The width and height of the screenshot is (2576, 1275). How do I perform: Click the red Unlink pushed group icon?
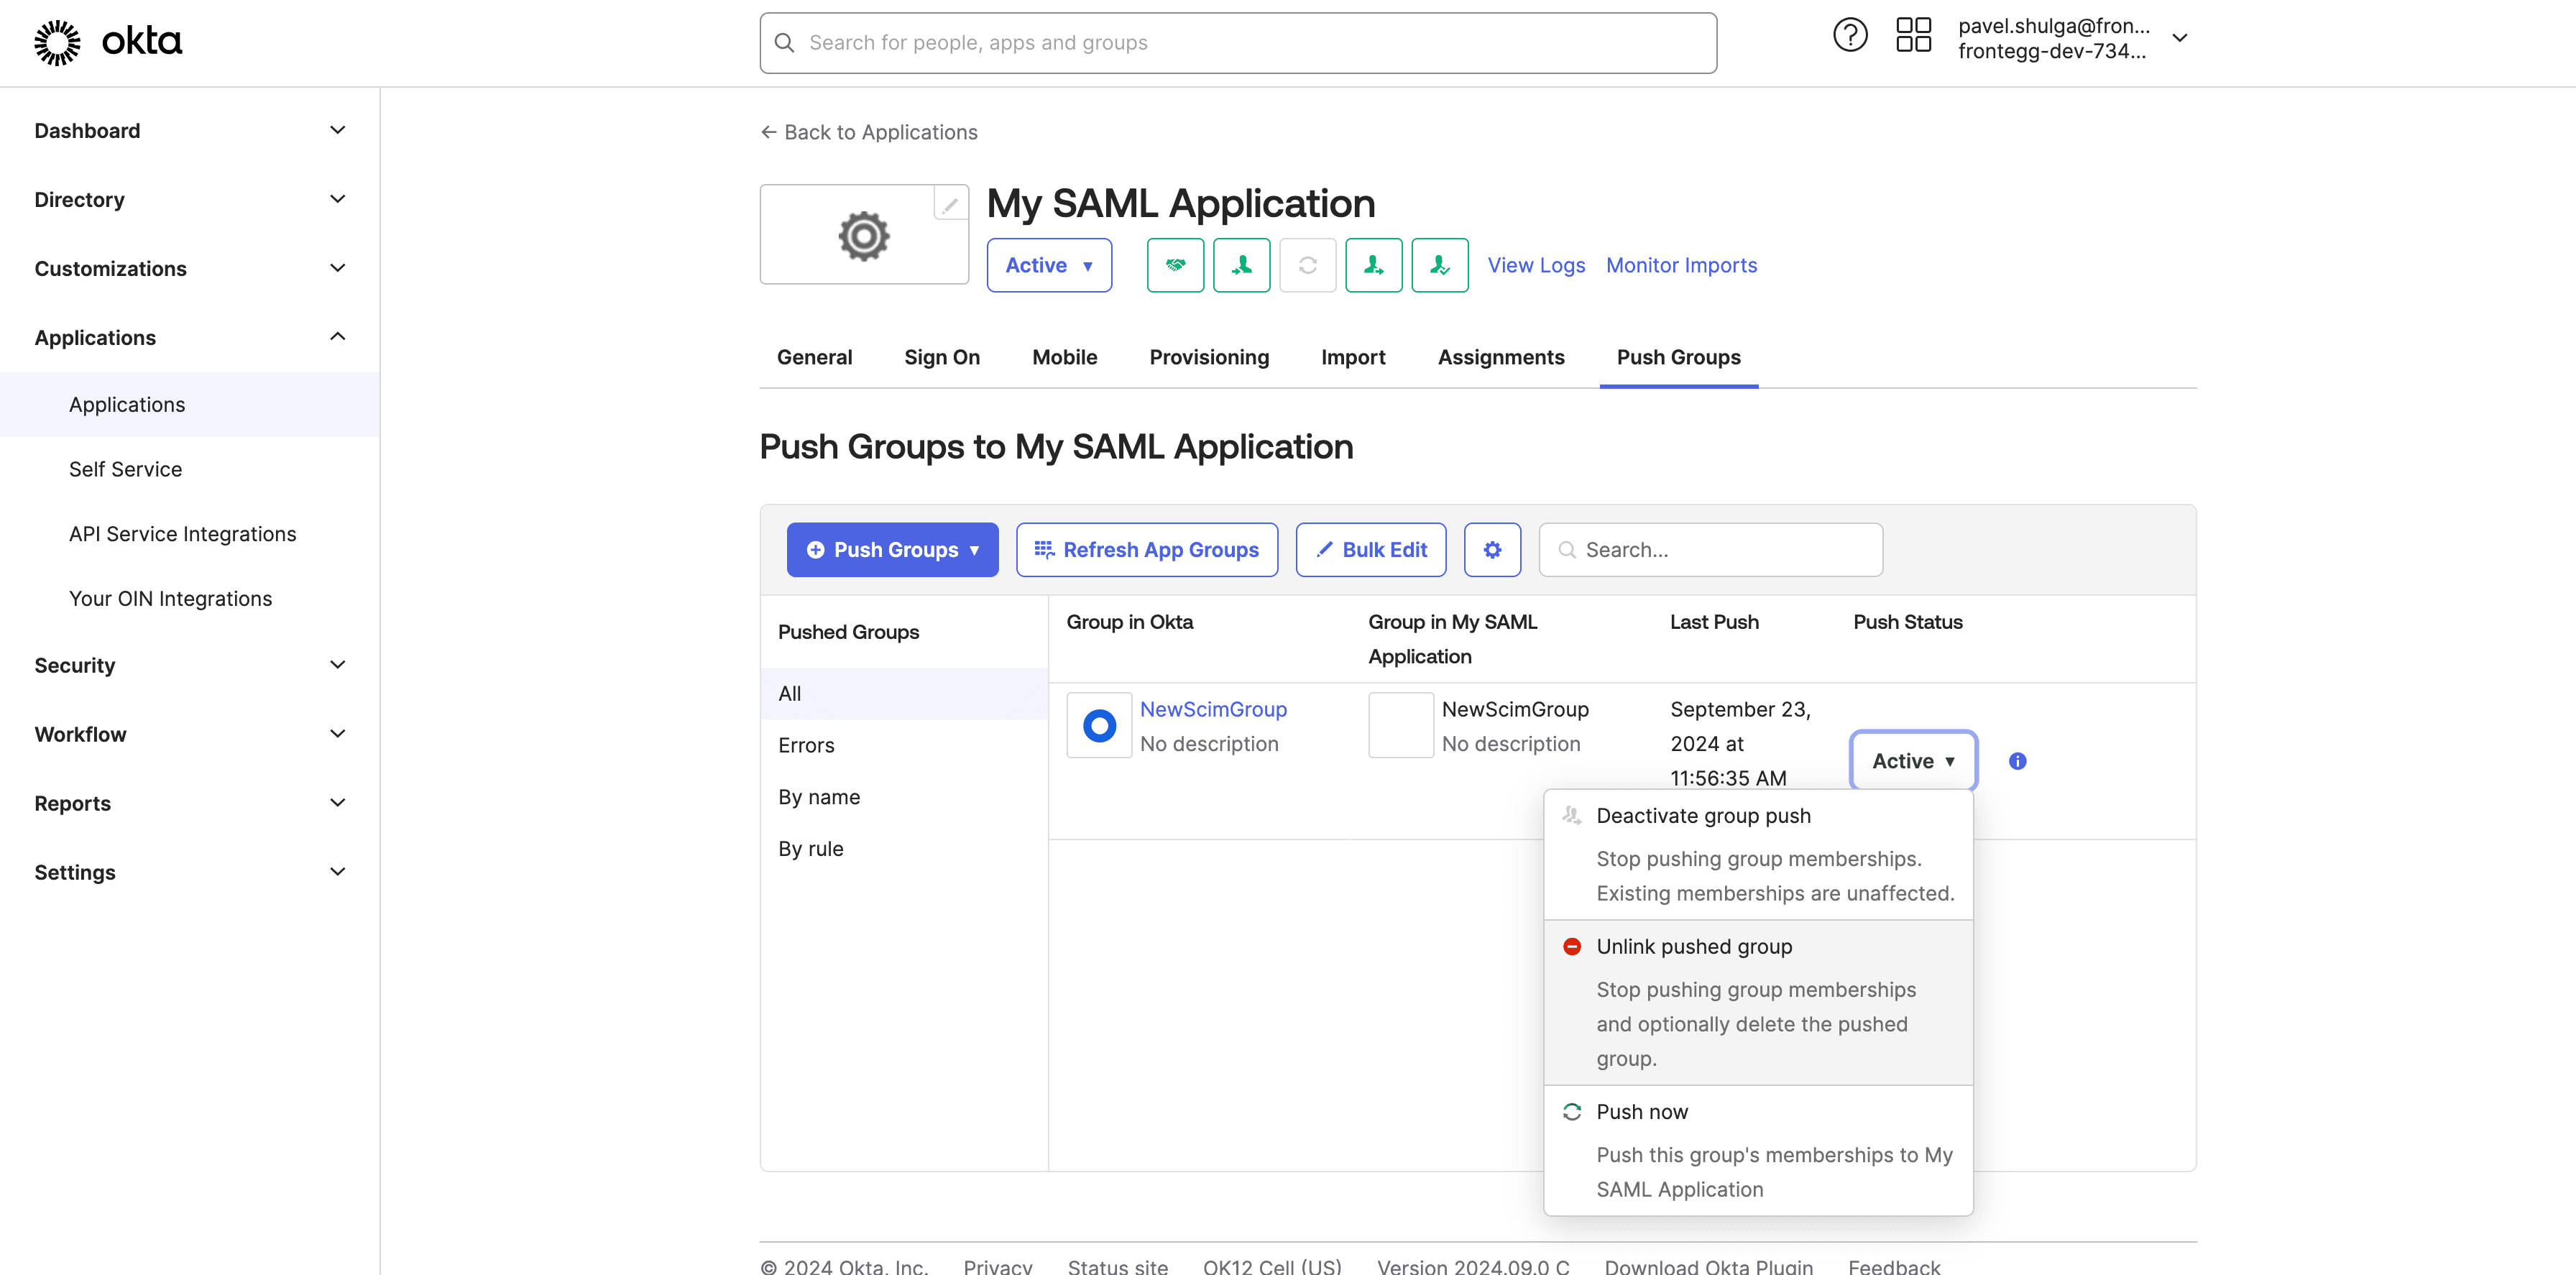[x=1571, y=946]
